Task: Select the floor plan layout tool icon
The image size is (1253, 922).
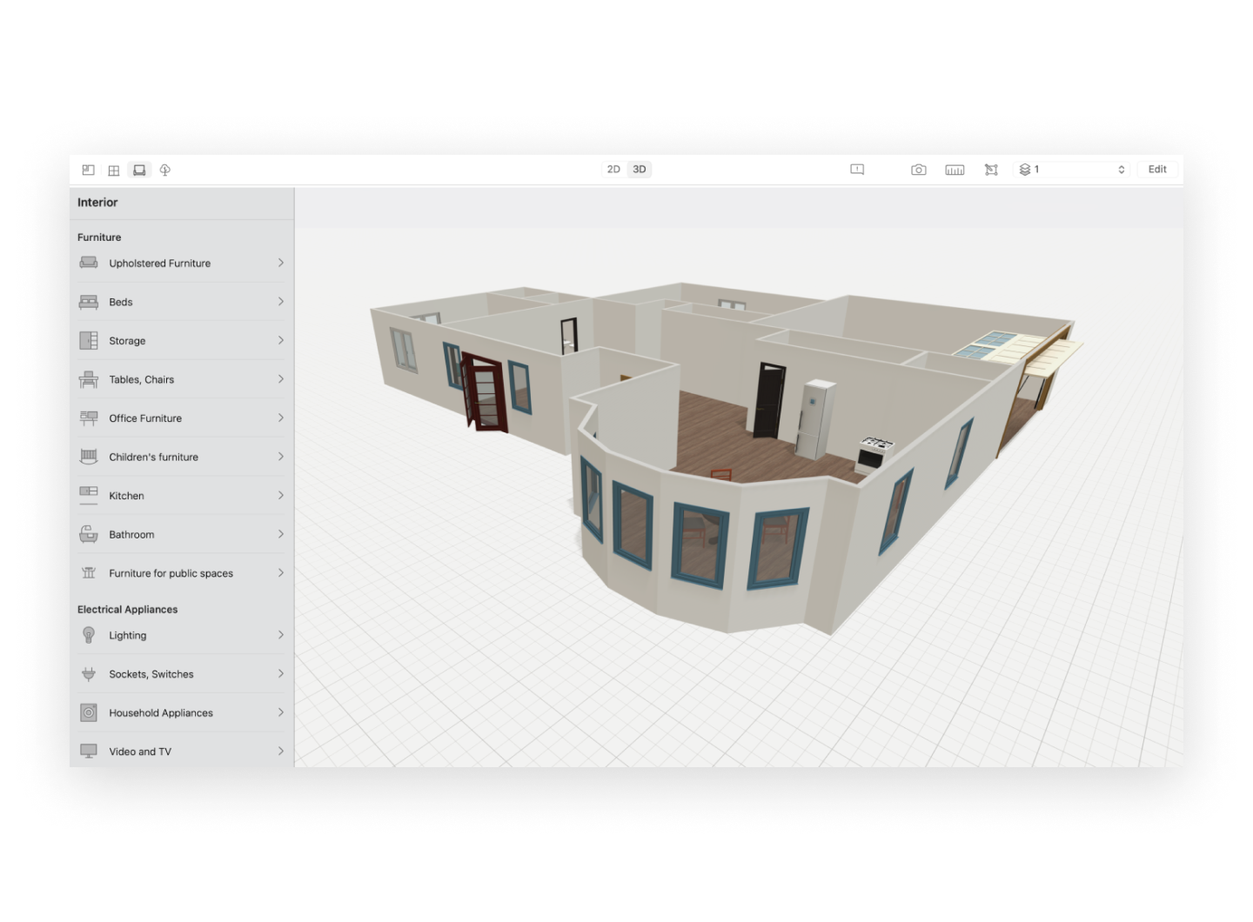Action: [87, 170]
